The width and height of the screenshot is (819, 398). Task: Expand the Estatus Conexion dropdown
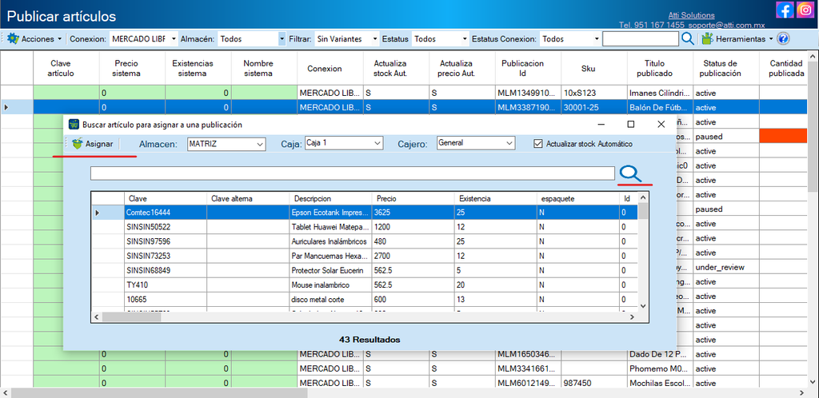(597, 38)
